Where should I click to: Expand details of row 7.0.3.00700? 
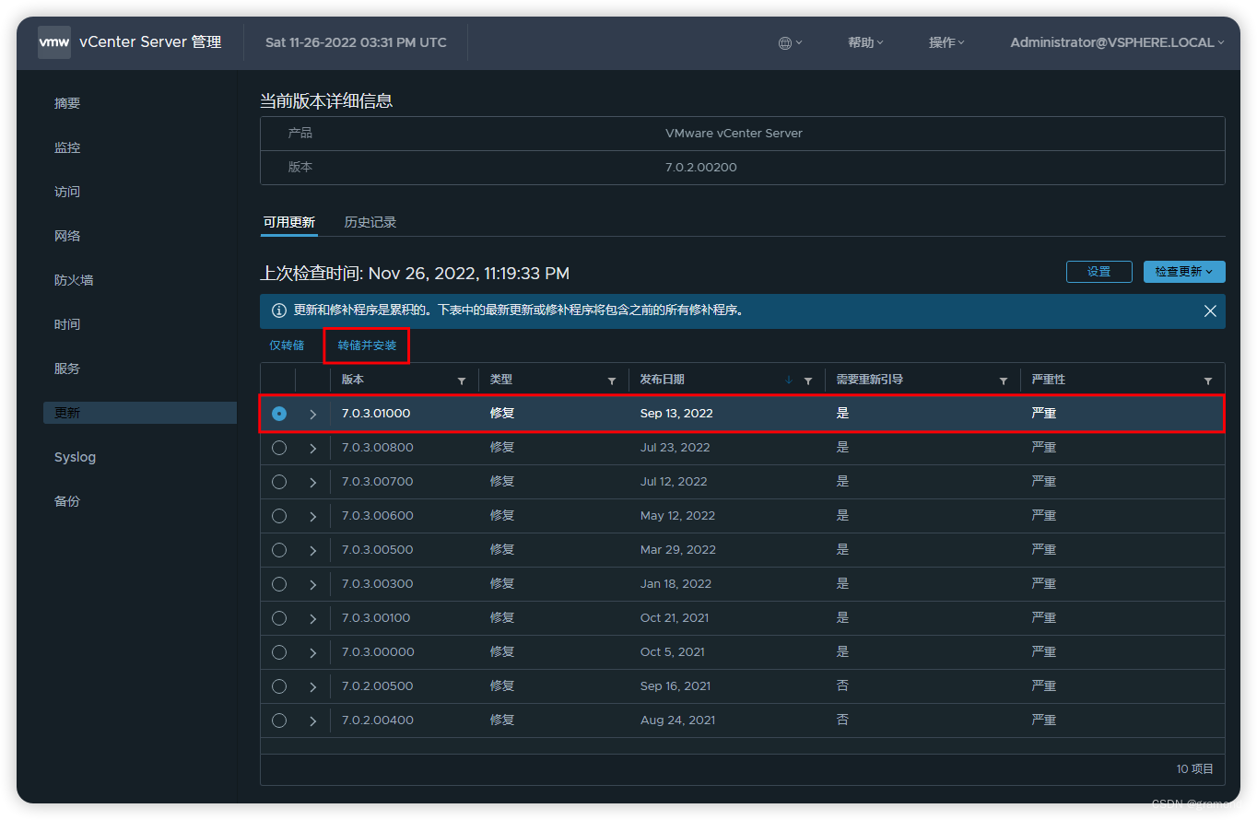point(313,483)
